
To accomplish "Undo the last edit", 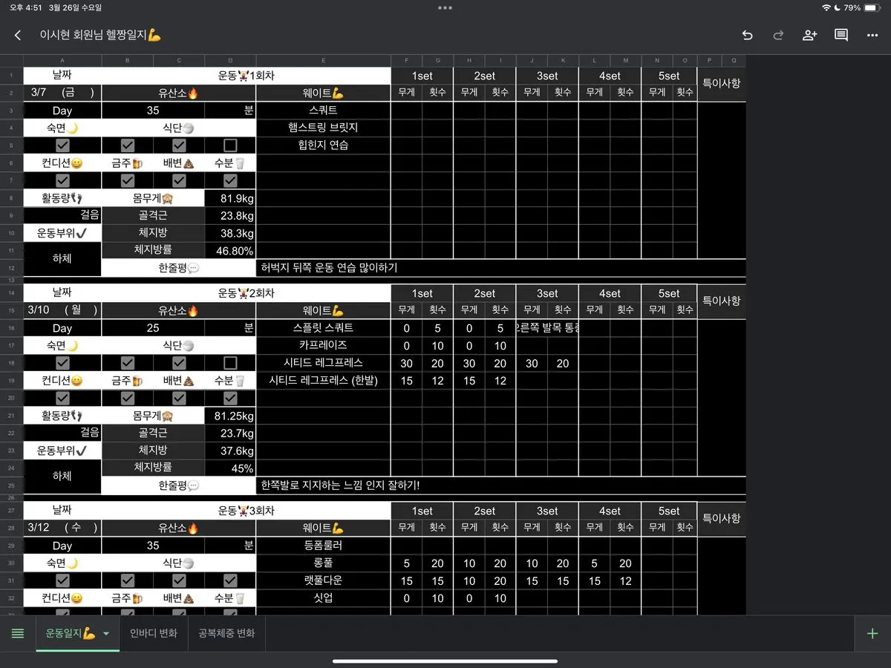I will pyautogui.click(x=747, y=35).
